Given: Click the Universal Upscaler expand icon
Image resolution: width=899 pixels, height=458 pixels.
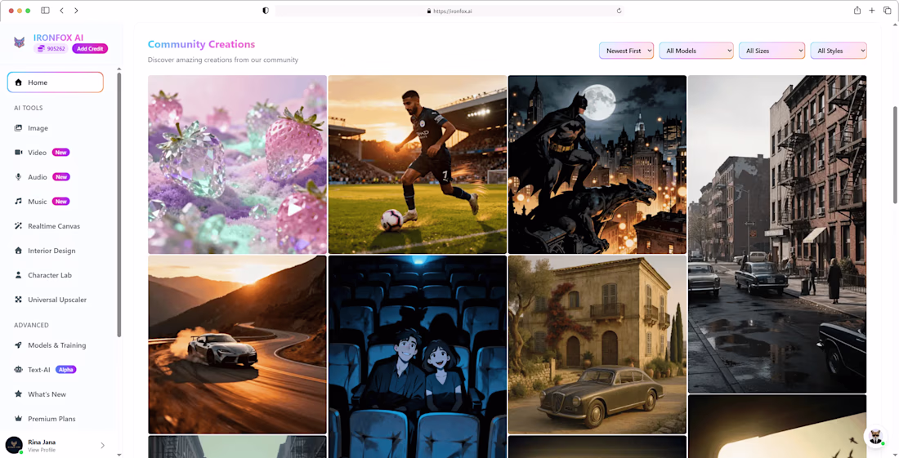Looking at the screenshot, I should [18, 300].
